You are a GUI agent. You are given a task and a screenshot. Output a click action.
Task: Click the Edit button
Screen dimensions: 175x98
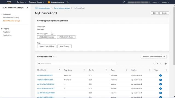[154, 13]
